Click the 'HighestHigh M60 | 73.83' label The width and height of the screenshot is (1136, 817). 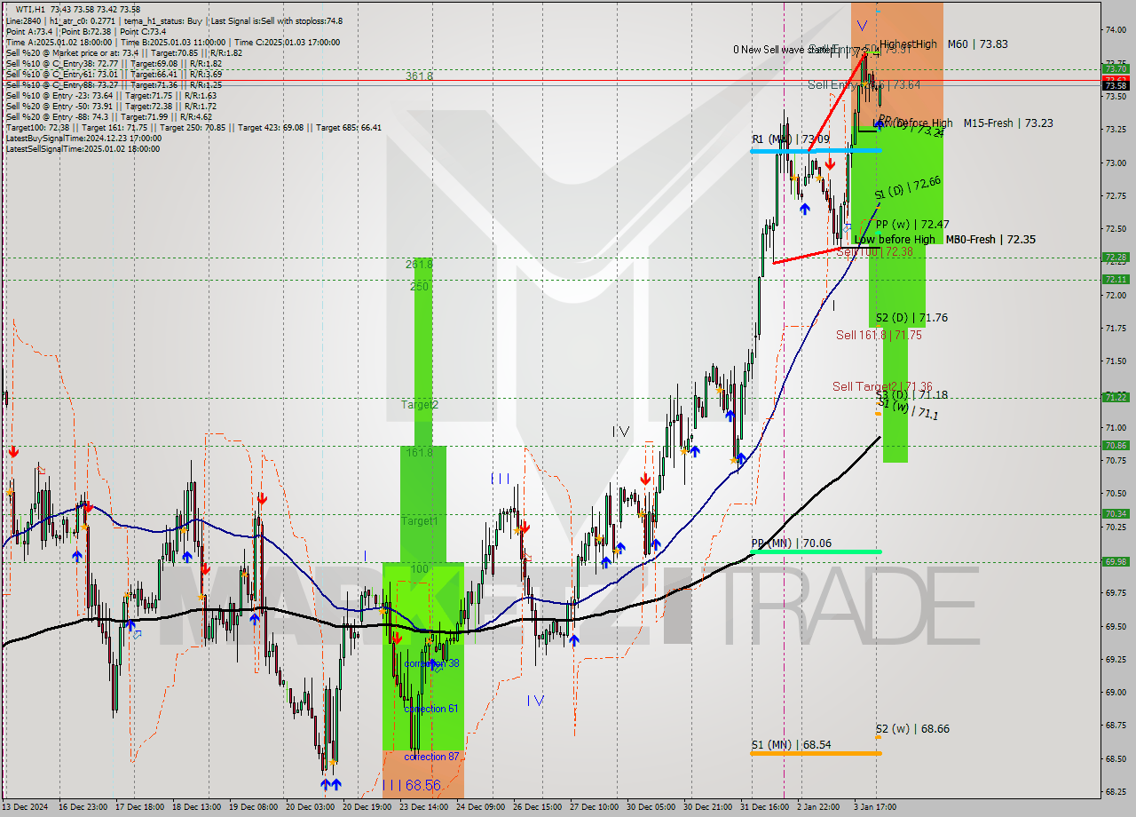[943, 44]
